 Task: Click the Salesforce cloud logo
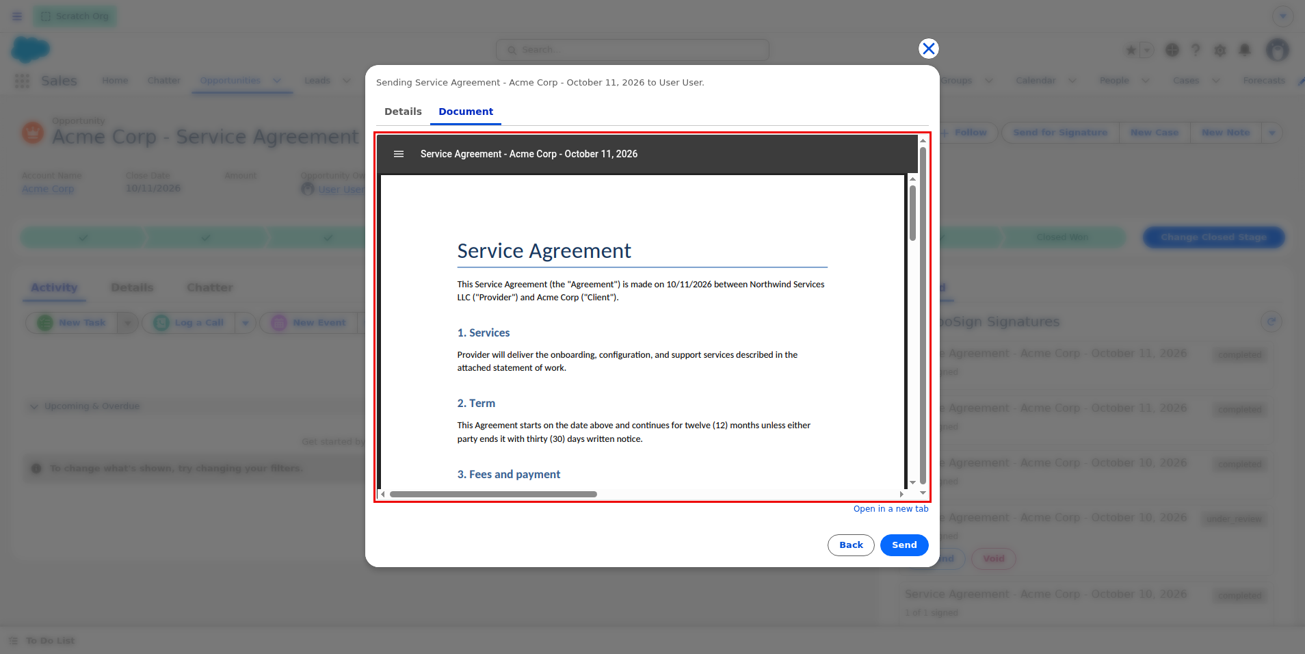(31, 50)
